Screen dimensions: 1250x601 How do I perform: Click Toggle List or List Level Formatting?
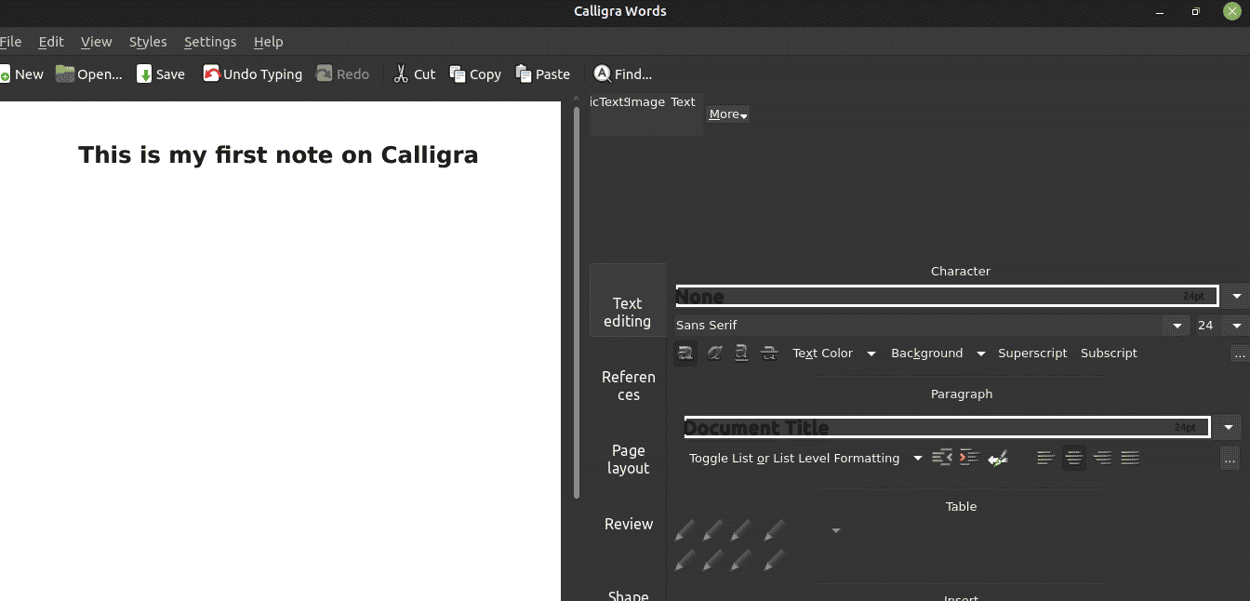coord(794,458)
